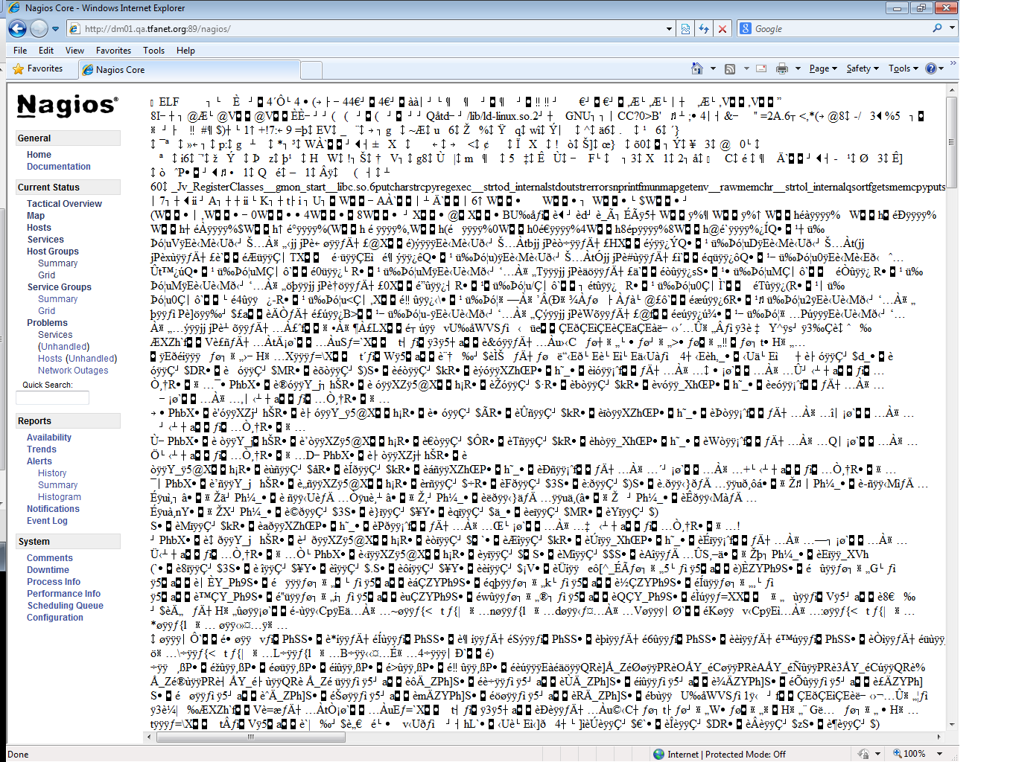Click the search magnifier icon
The width and height of the screenshot is (1013, 762).
pos(937,28)
